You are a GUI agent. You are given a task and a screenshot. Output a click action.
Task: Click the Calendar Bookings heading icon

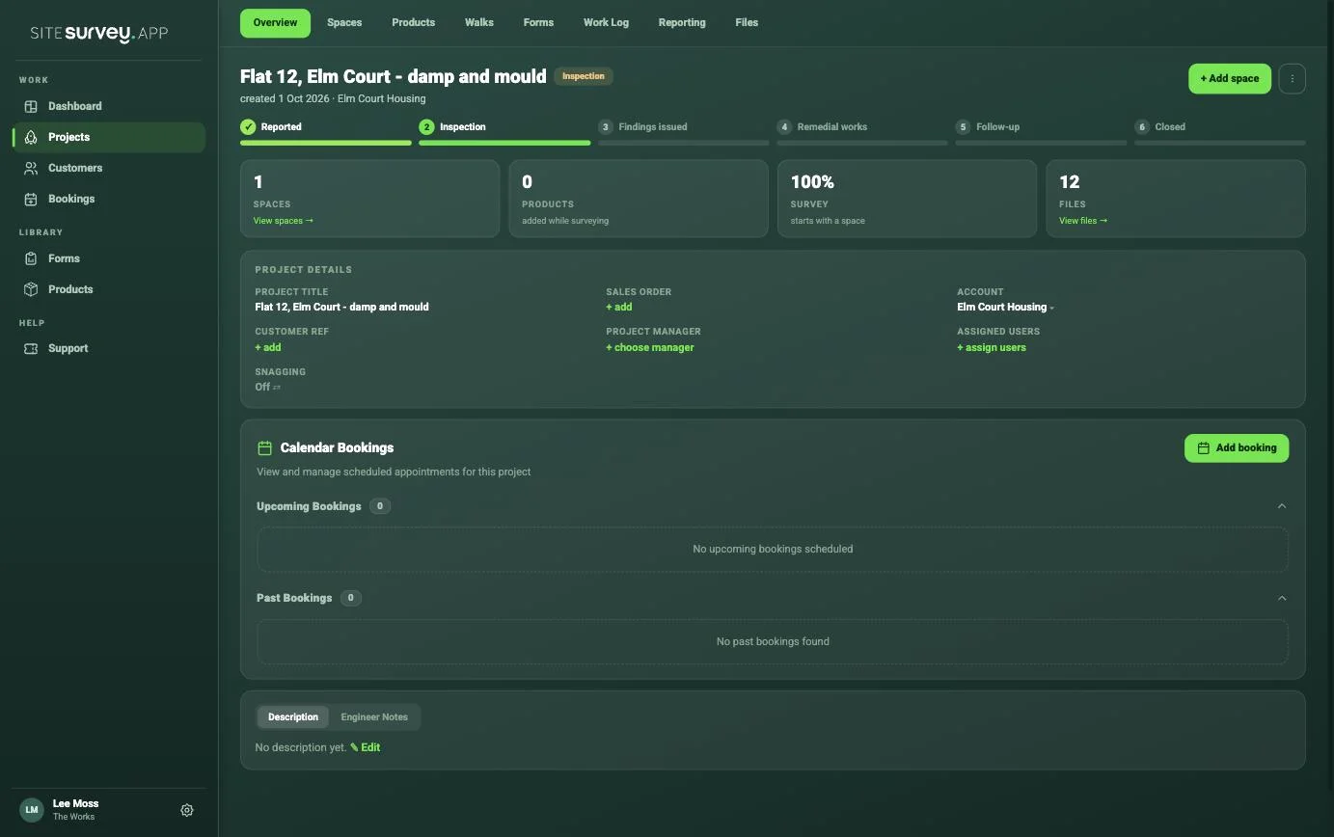[264, 447]
